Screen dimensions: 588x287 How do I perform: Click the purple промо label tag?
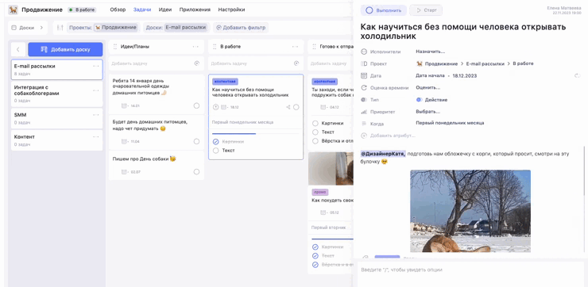point(320,193)
